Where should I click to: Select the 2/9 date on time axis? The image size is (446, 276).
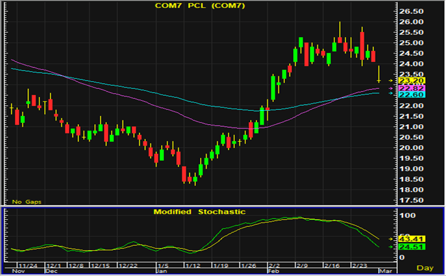(x=304, y=266)
